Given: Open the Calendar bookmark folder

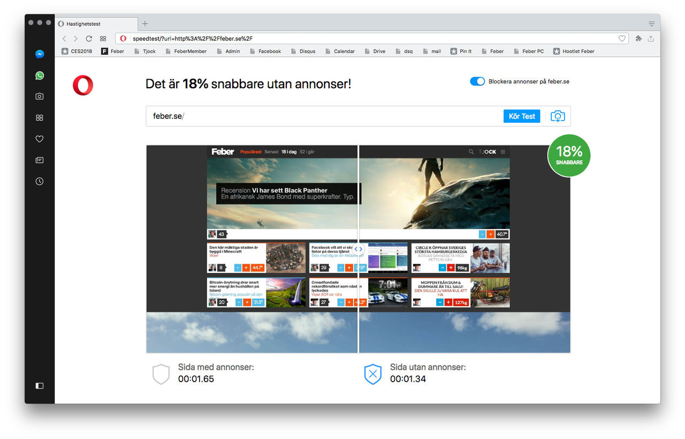Looking at the screenshot, I should click(339, 51).
